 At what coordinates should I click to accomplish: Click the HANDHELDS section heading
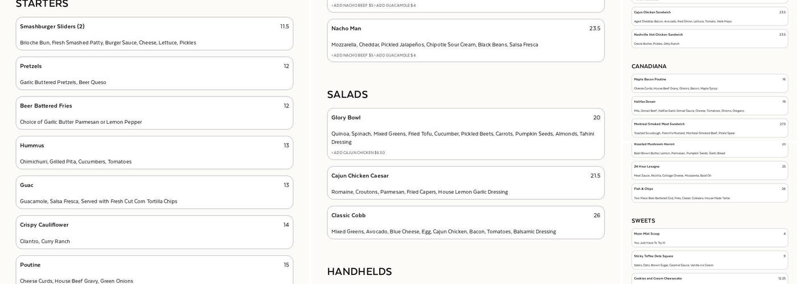[x=359, y=272]
